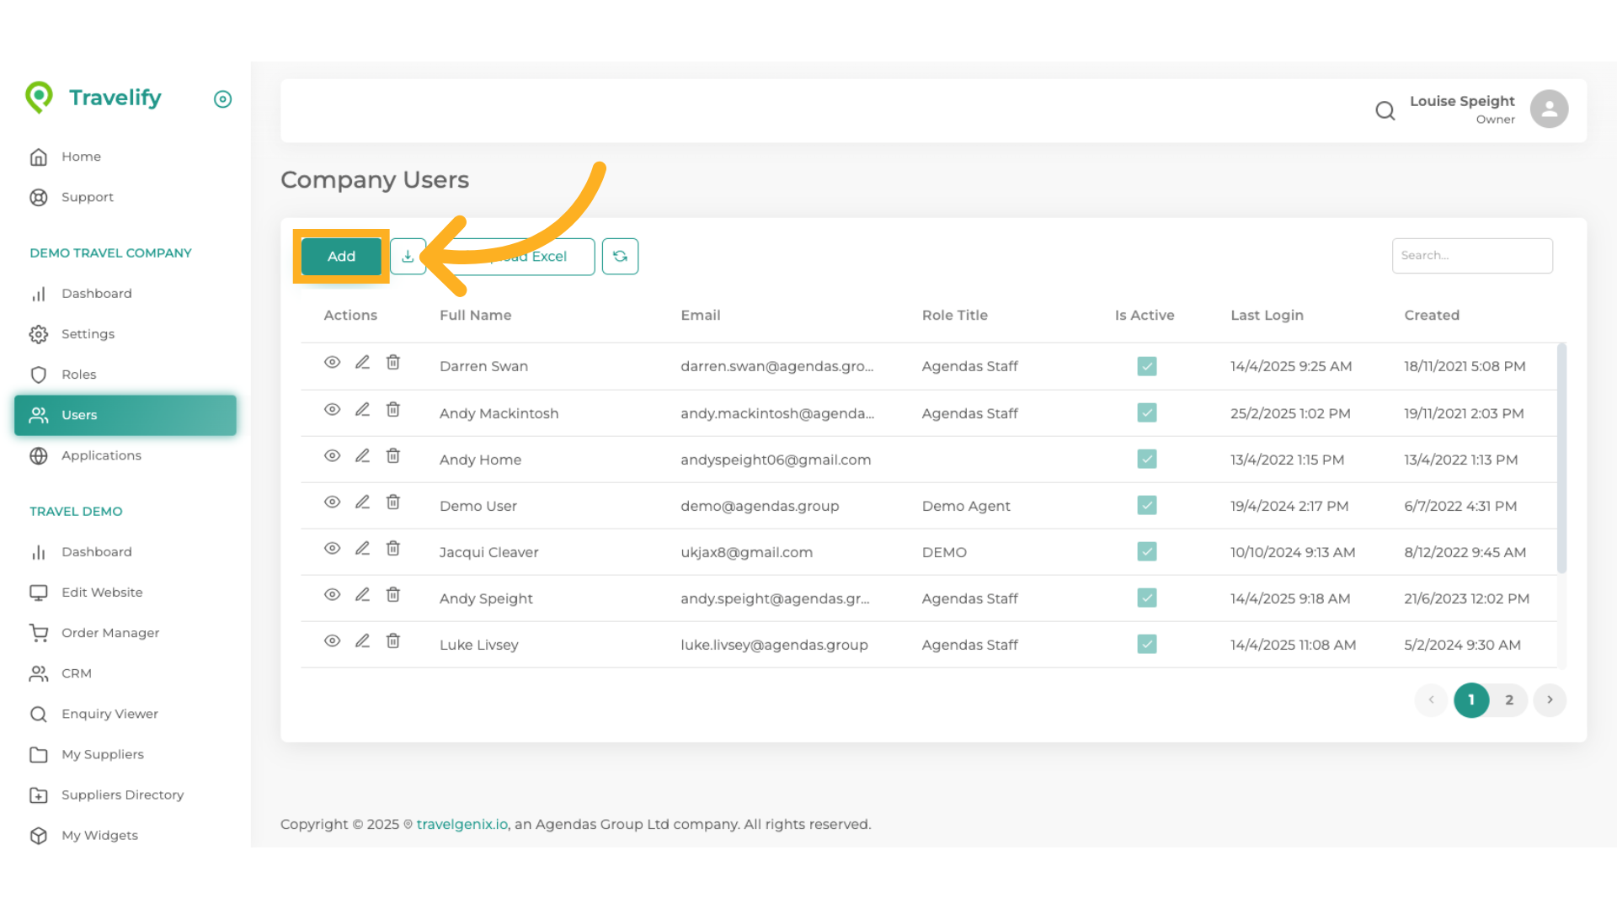1617x909 pixels.
Task: Click the Add user button
Action: pos(341,257)
